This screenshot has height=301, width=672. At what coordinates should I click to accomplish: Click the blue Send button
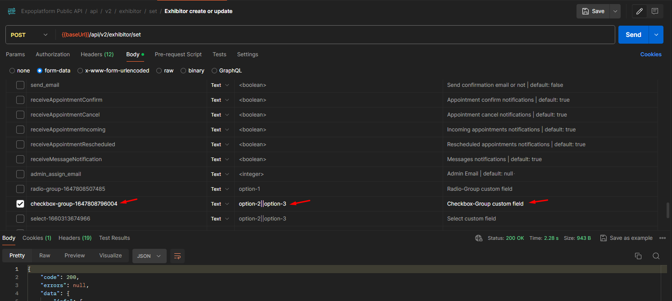633,35
